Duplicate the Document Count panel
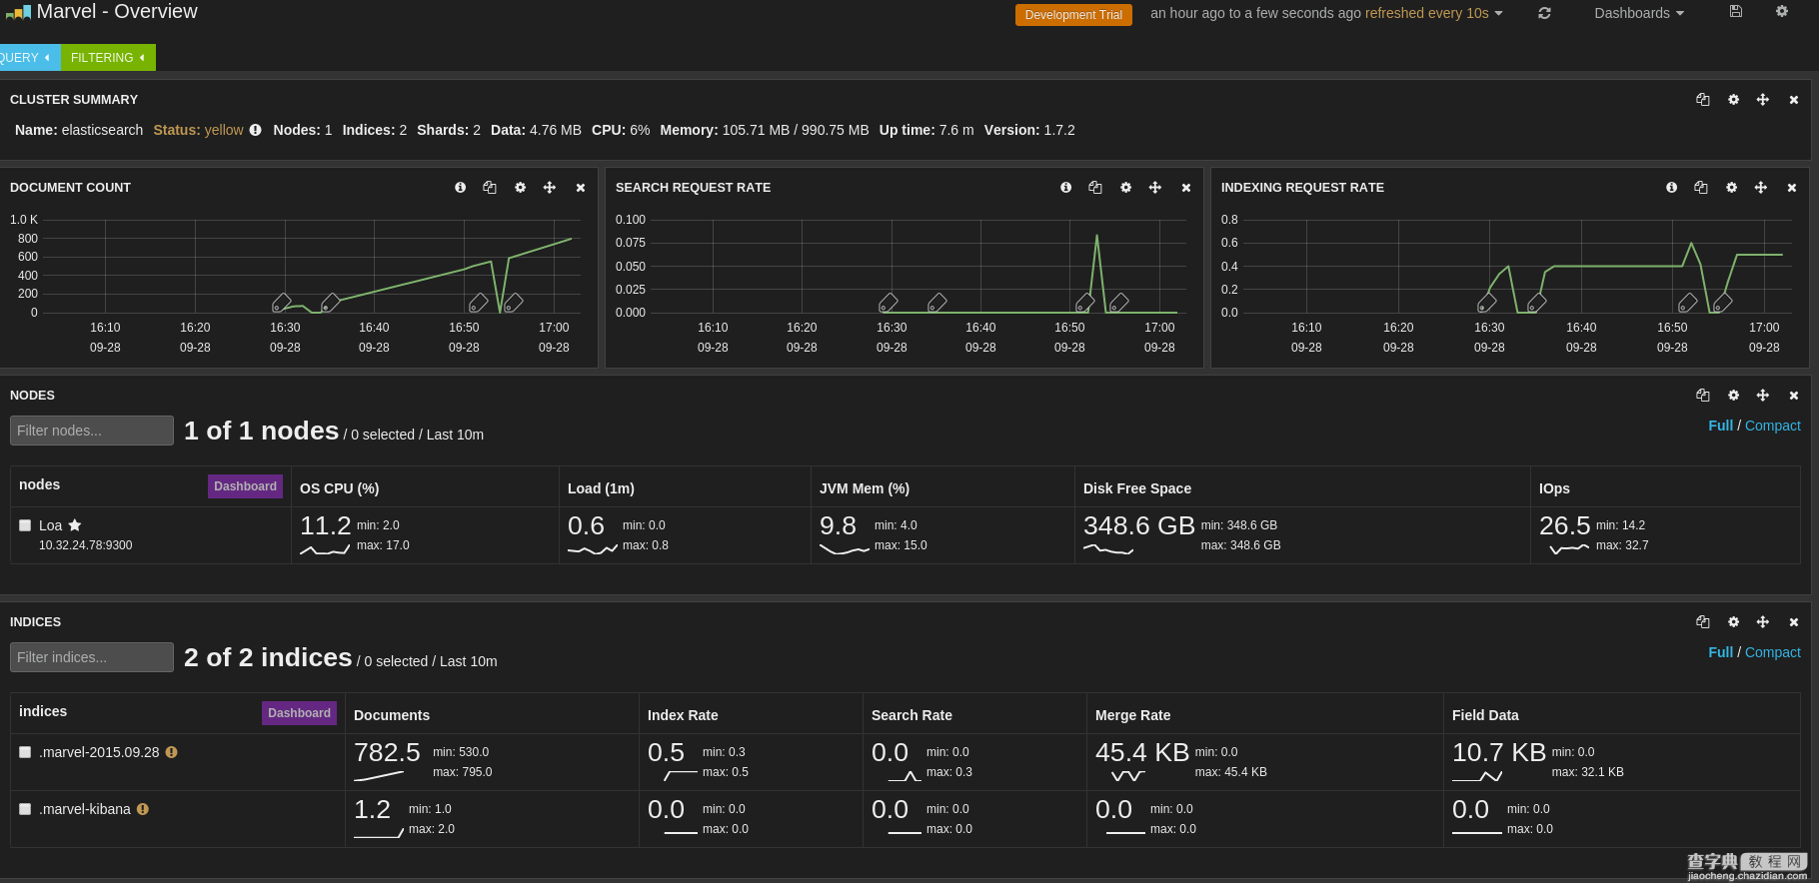This screenshot has width=1819, height=883. [490, 188]
